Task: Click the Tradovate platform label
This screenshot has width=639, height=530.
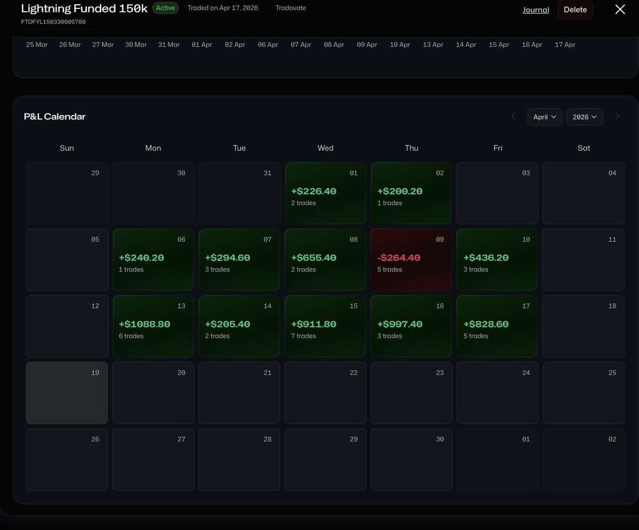Action: click(291, 8)
